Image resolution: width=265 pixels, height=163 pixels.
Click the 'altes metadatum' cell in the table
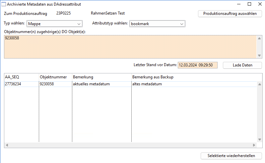pos(147,84)
